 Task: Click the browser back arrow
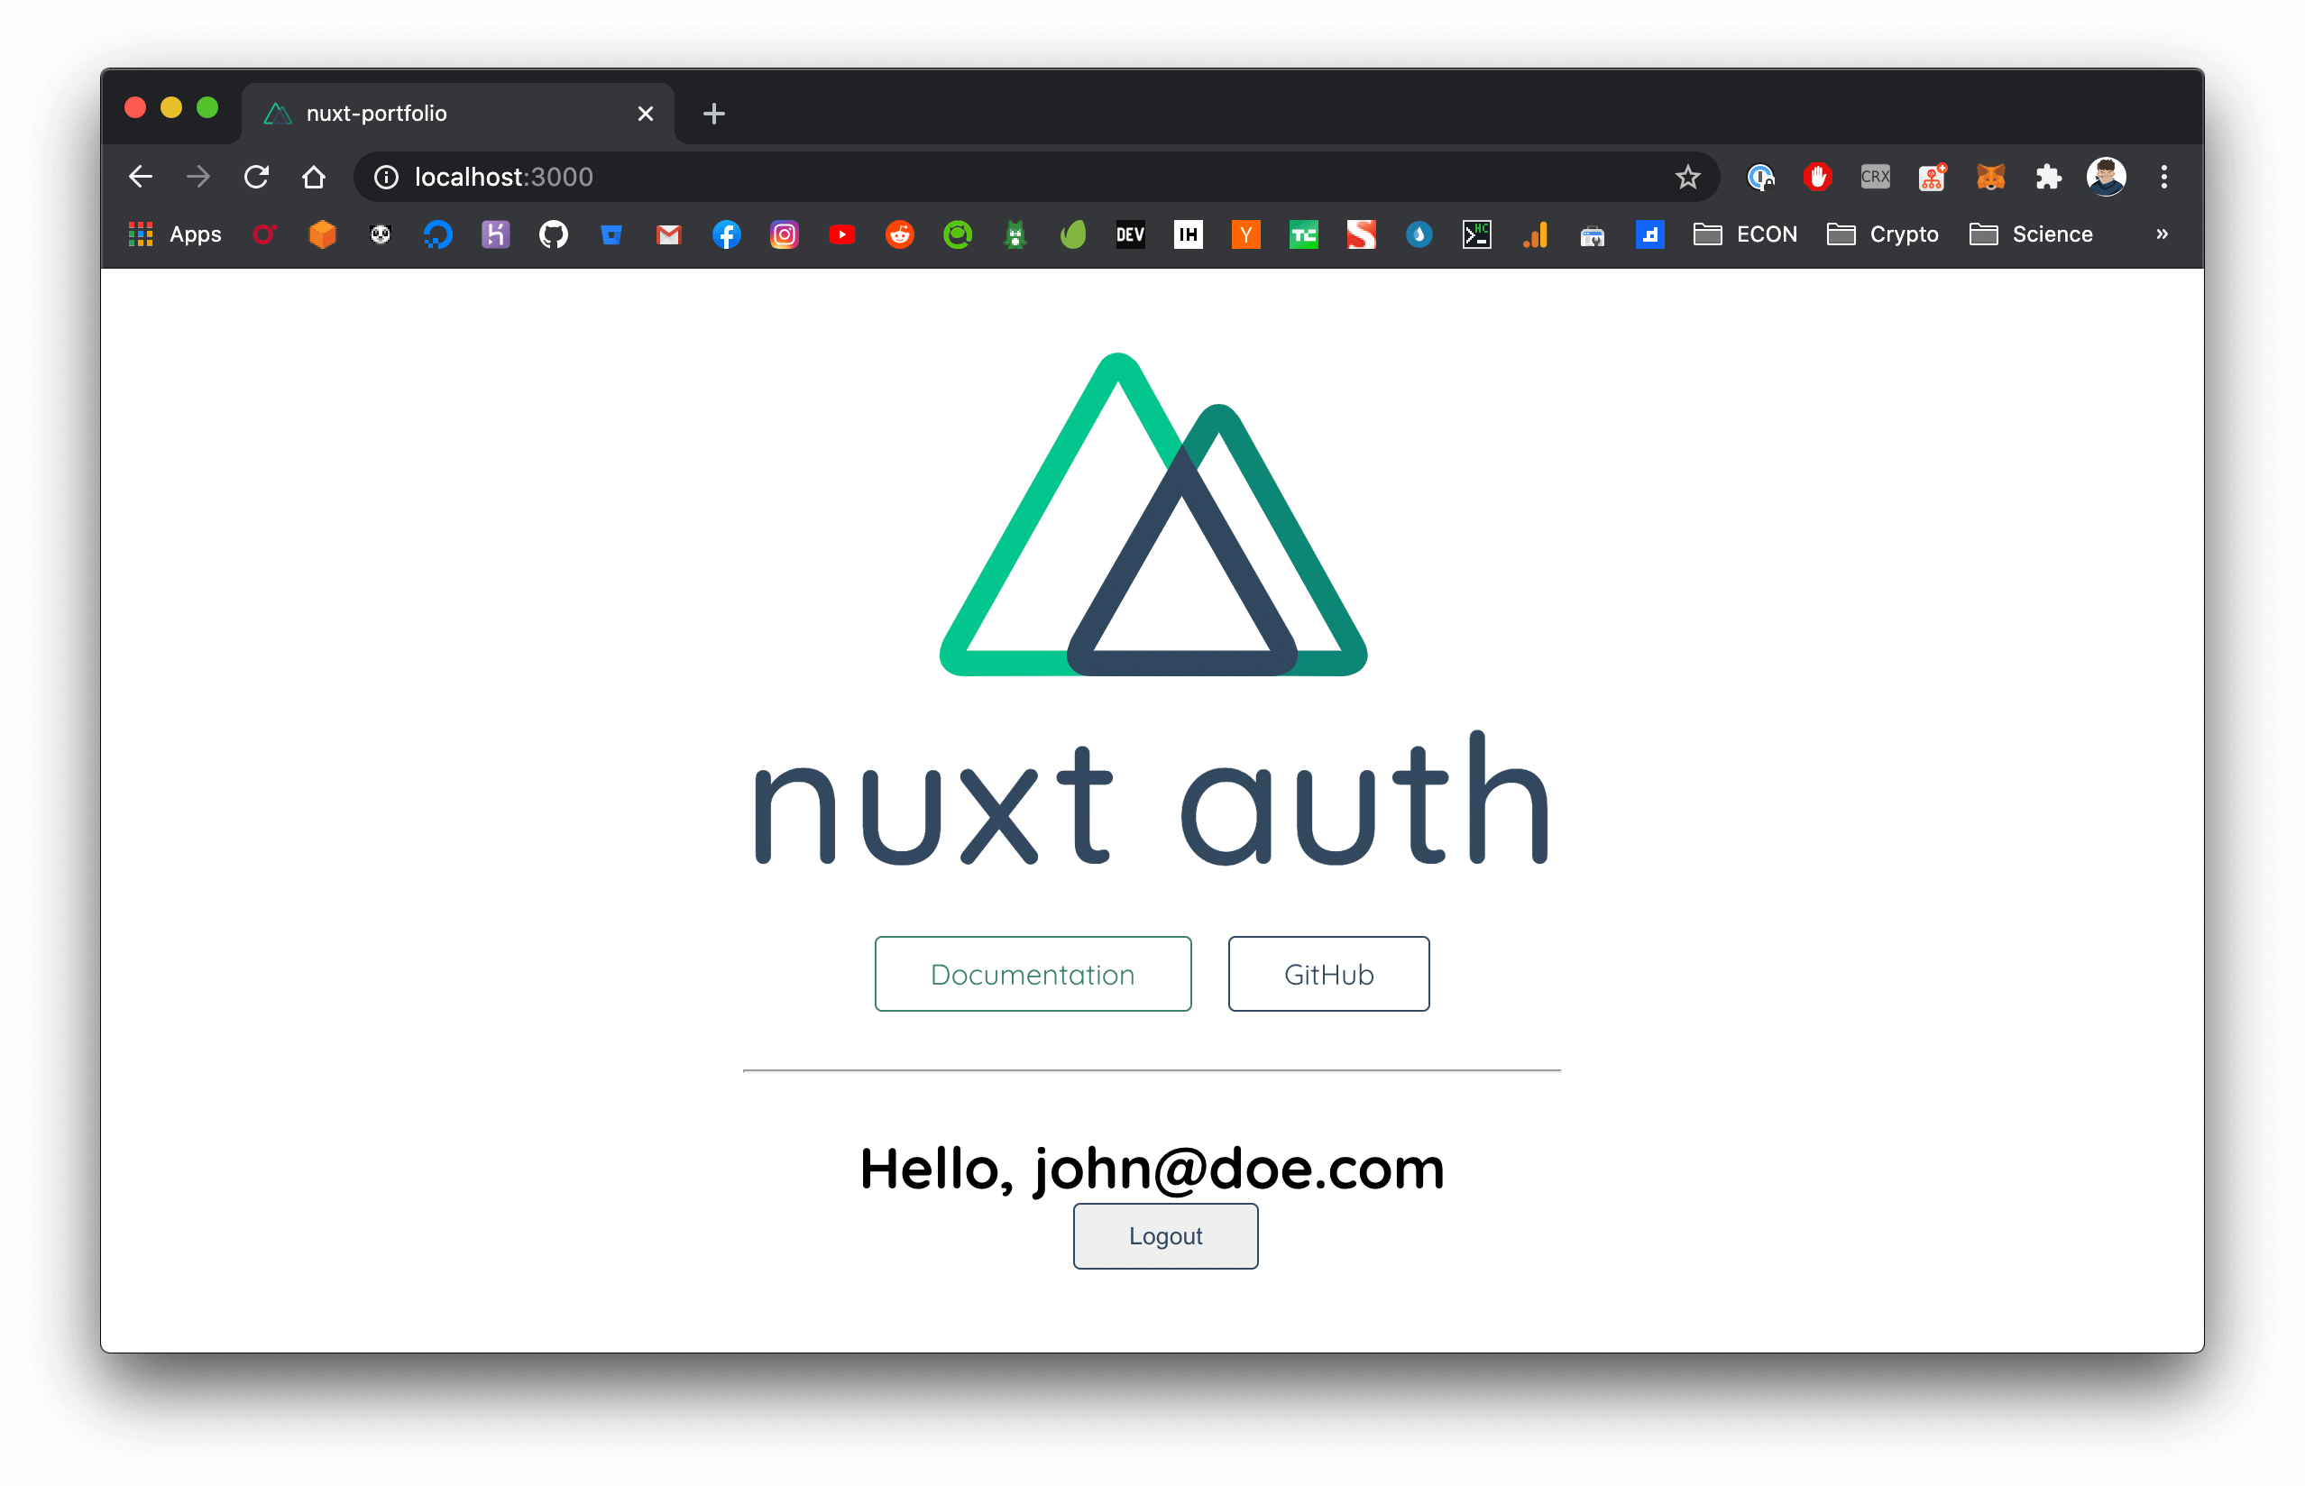click(141, 177)
